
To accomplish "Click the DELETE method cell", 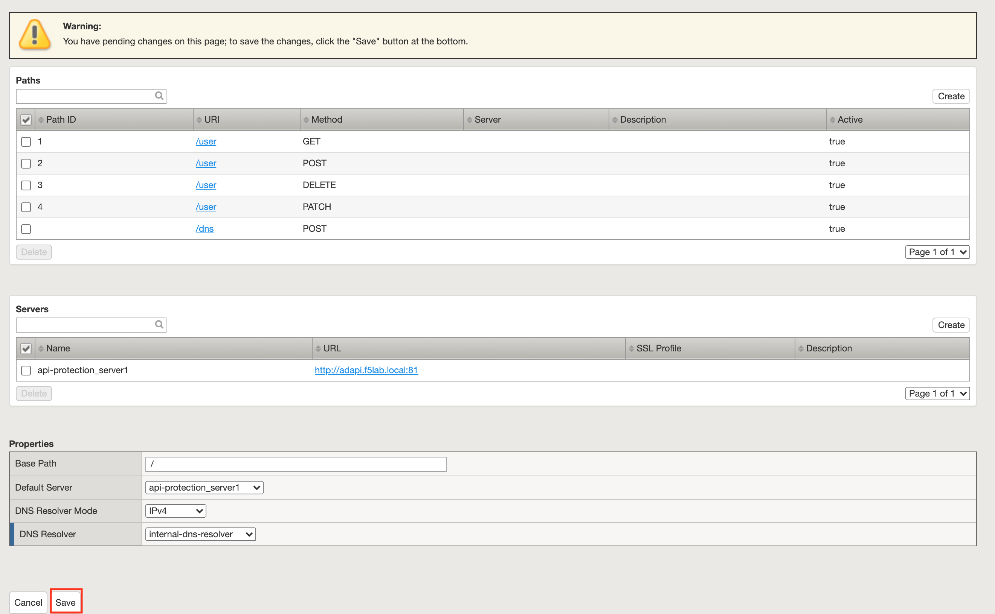I will (x=319, y=185).
